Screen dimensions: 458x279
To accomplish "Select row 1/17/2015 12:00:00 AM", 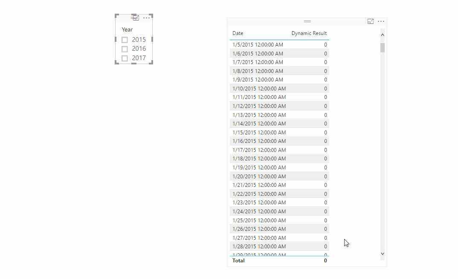I will click(x=279, y=150).
